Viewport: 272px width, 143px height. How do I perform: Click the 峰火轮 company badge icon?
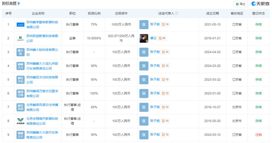tap(20, 52)
